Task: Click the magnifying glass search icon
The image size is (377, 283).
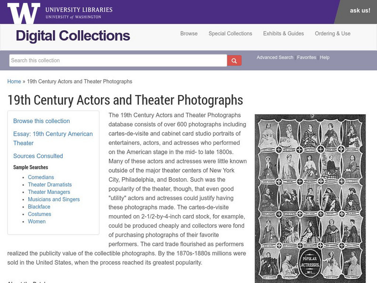Action: tap(233, 60)
